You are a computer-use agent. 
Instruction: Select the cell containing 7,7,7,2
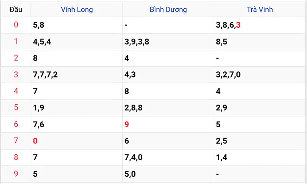click(45, 75)
